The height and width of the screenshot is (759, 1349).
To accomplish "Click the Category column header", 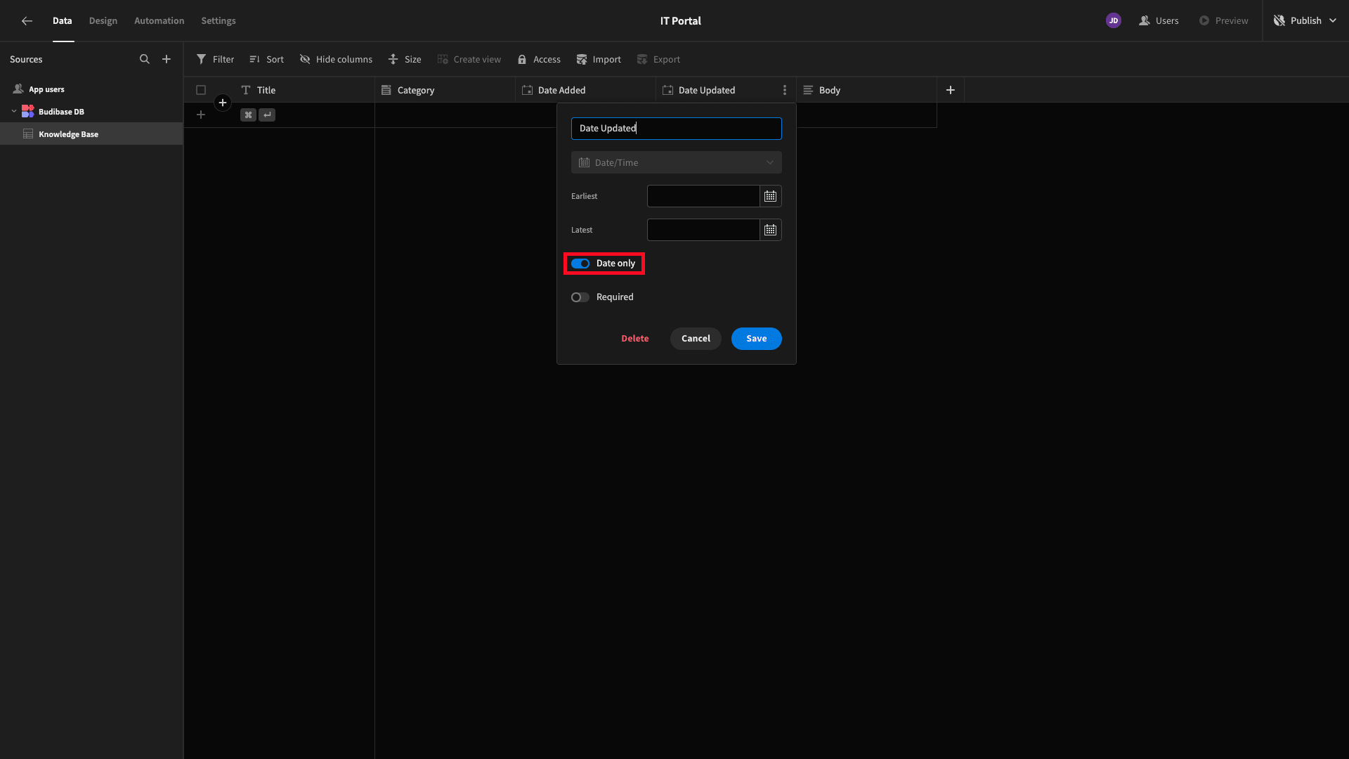I will click(x=445, y=90).
